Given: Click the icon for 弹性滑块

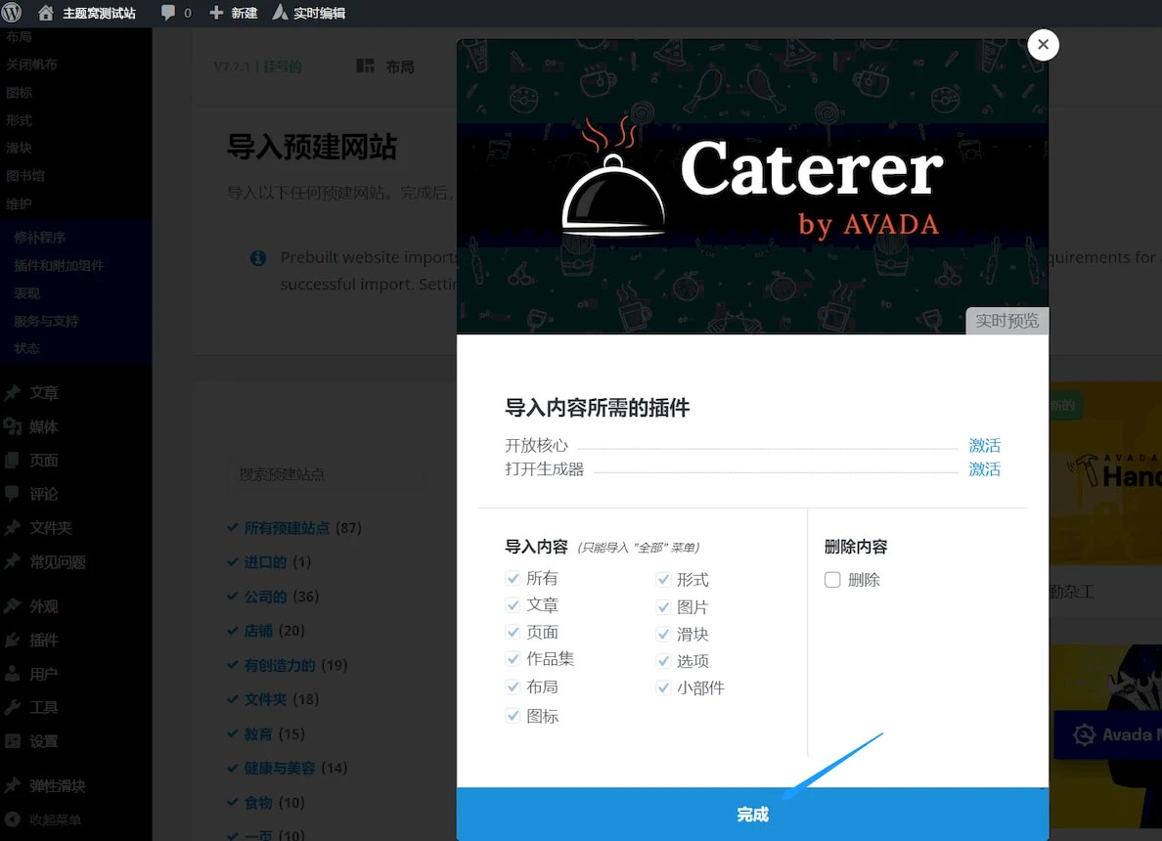Looking at the screenshot, I should 13,786.
